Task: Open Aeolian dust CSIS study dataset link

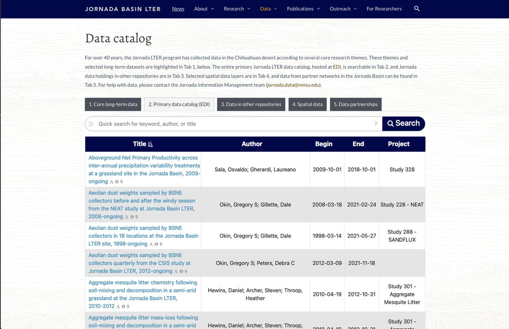Action: [x=140, y=263]
